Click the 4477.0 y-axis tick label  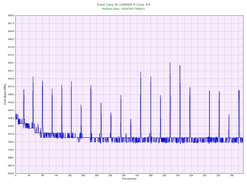click(11, 86)
